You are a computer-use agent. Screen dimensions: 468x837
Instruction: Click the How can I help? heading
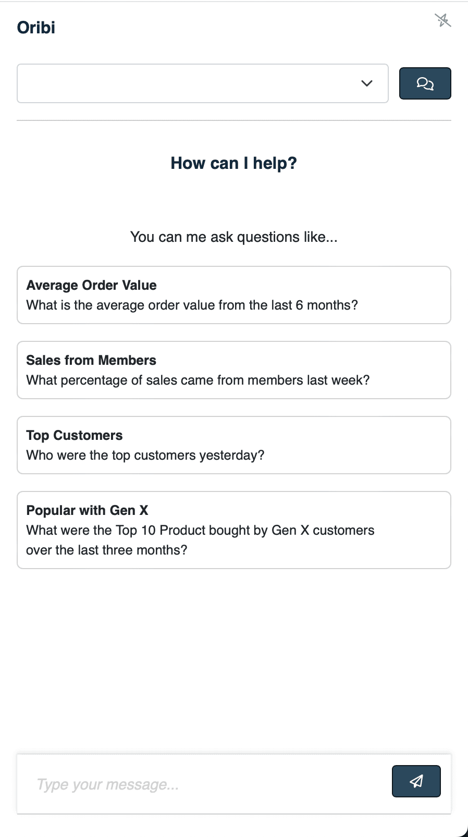click(234, 163)
